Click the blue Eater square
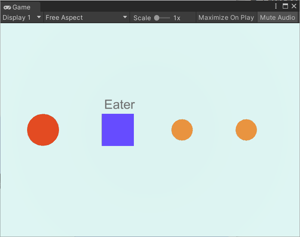300x237 pixels. click(x=118, y=130)
